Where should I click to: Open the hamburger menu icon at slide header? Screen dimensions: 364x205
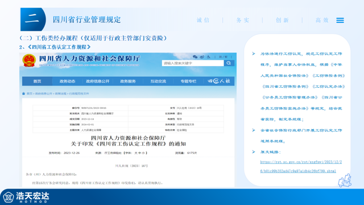[x=340, y=20]
